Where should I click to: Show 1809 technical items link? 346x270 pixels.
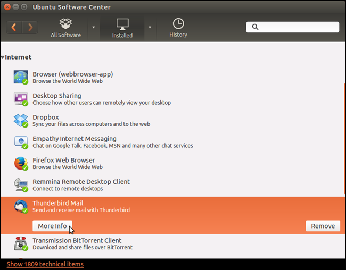(45, 264)
